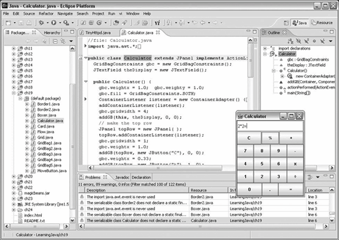Click Hide Fields icon in Outline toolbar
The height and width of the screenshot is (240, 339).
click(x=298, y=41)
